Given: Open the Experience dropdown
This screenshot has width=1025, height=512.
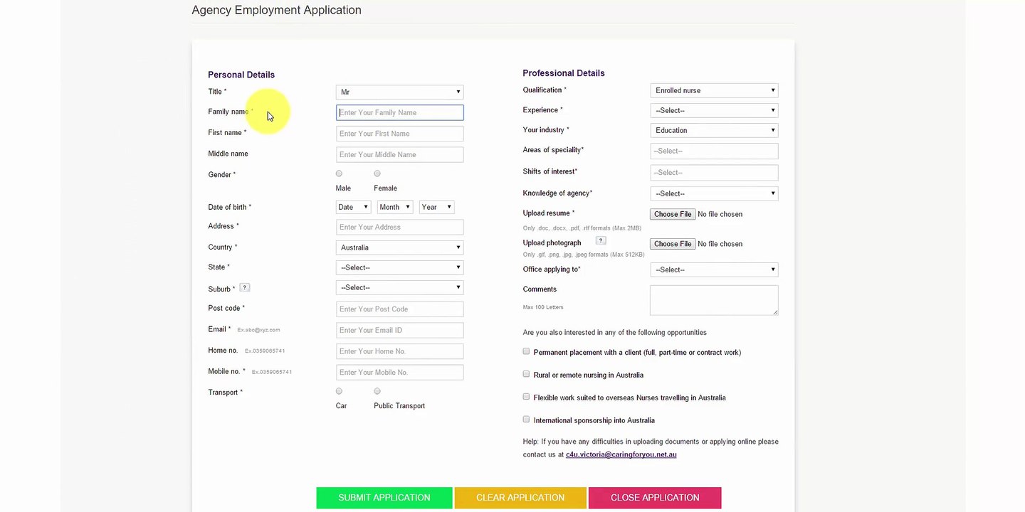Looking at the screenshot, I should 714,110.
